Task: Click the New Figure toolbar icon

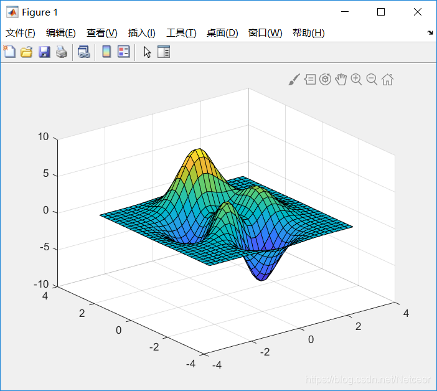Action: click(x=9, y=52)
